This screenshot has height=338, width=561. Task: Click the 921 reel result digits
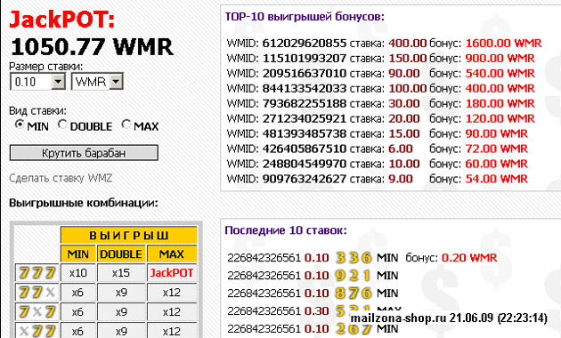tap(354, 276)
